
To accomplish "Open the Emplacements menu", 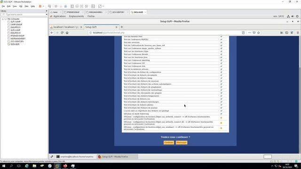I will [76, 16].
